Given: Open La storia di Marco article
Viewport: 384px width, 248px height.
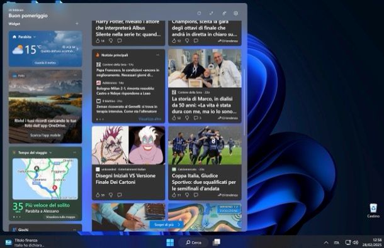Looking at the screenshot, I should pos(204,105).
